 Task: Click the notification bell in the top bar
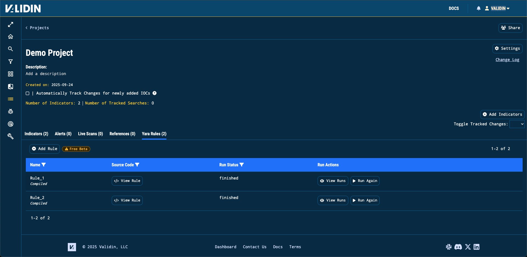pos(479,8)
